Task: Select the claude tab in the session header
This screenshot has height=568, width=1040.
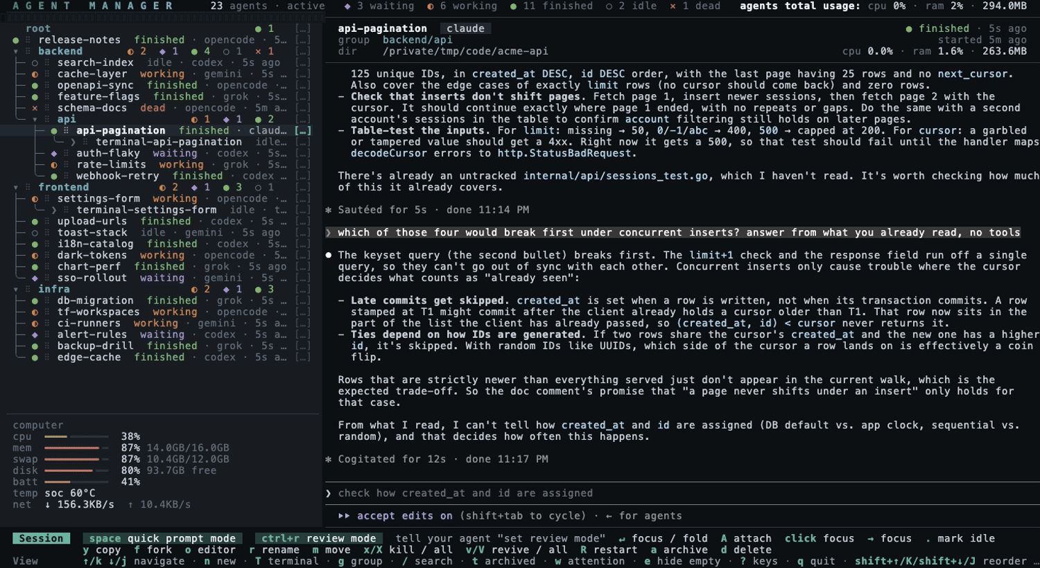Action: pyautogui.click(x=465, y=28)
